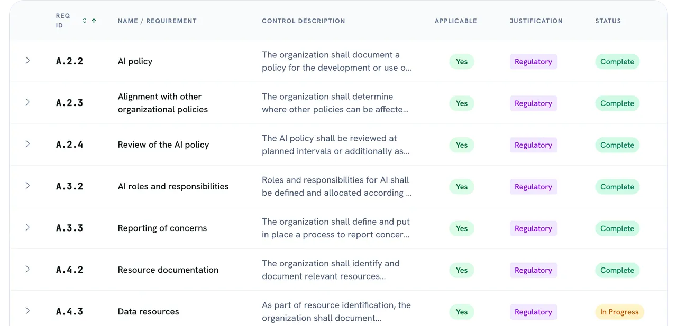Open Data resources name
This screenshot has width=677, height=326.
(149, 311)
